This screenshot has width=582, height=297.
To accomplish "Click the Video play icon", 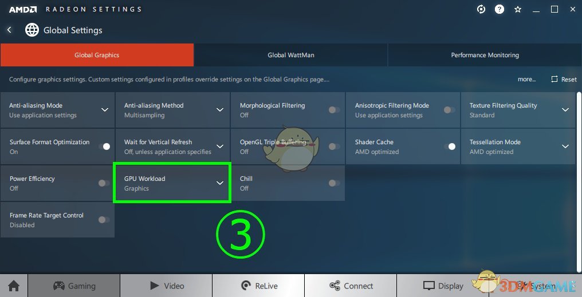I will 155,286.
